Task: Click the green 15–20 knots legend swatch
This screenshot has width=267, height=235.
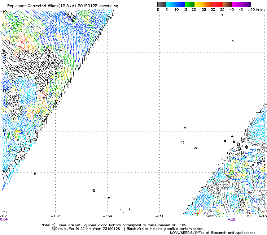Action: point(190,4)
